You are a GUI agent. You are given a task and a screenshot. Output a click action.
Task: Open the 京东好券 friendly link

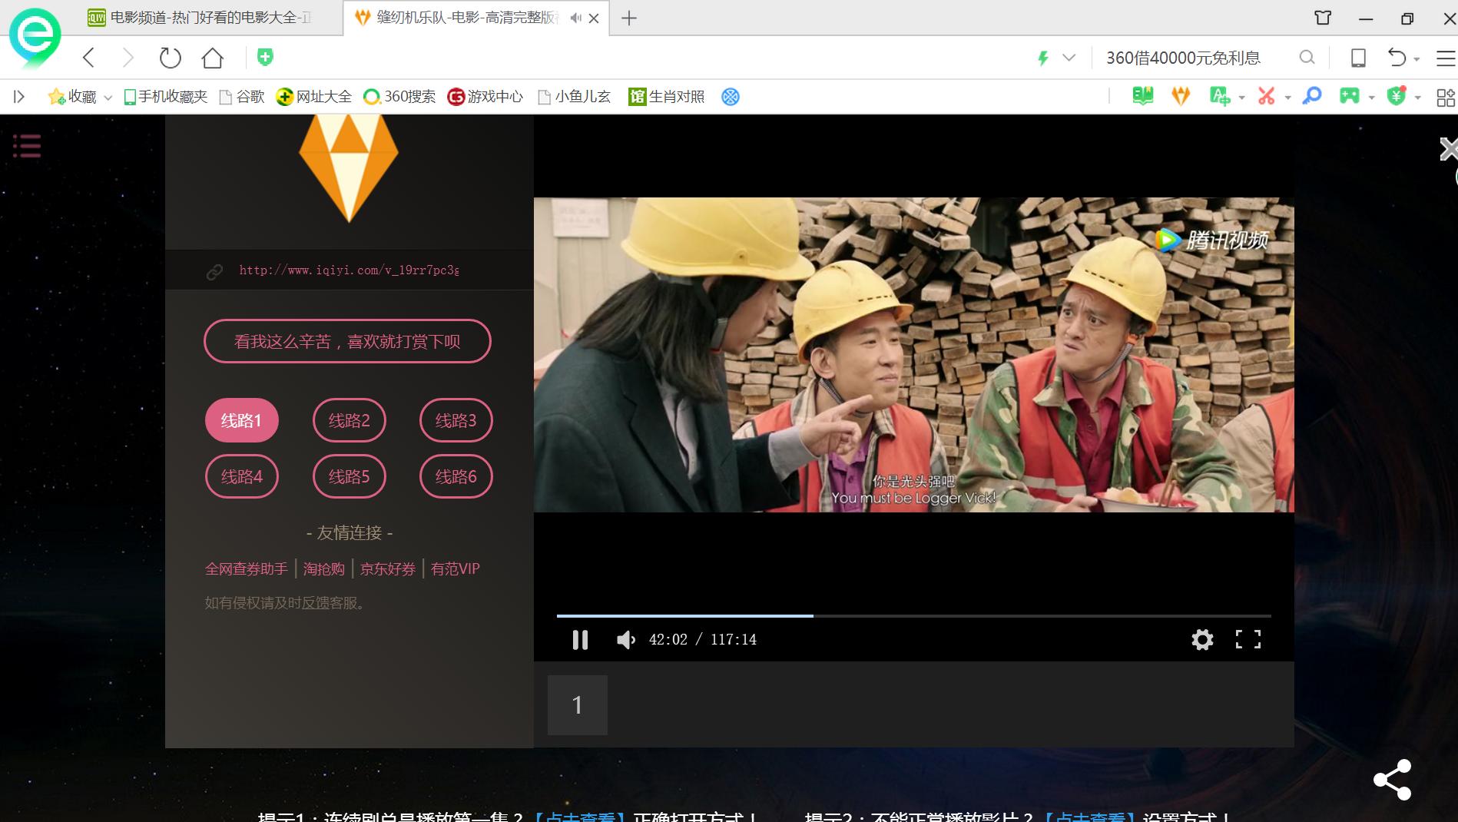pos(387,568)
